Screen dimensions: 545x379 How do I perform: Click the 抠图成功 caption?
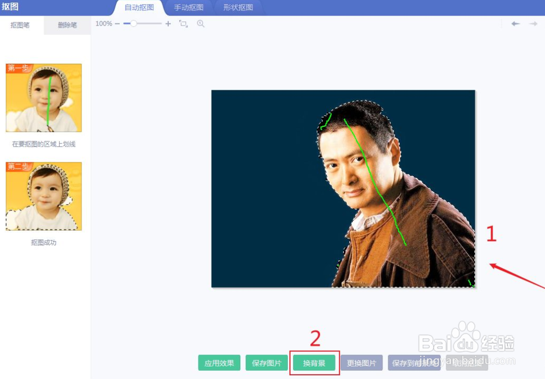coord(44,242)
